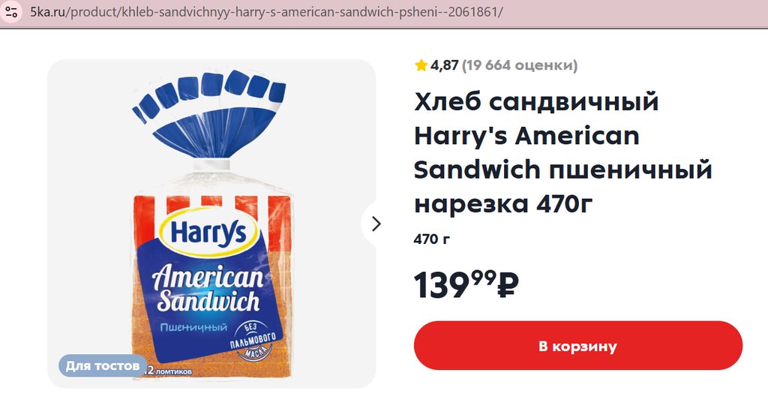Select the Для тостов badge

(x=103, y=366)
